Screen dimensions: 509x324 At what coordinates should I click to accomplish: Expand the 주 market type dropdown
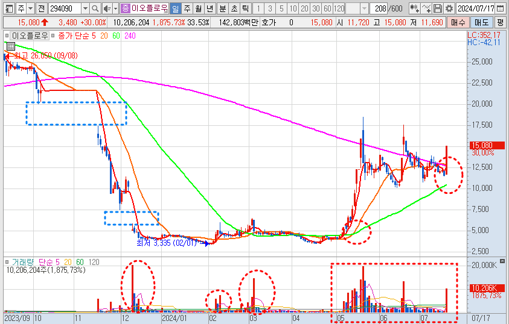(x=30, y=8)
